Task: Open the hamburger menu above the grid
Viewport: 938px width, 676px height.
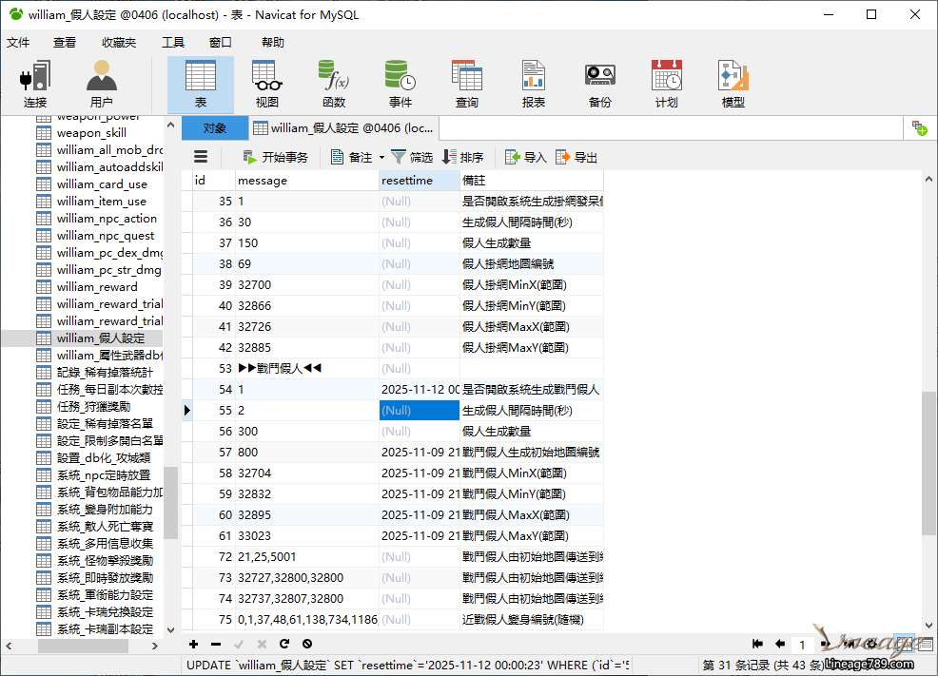Action: pyautogui.click(x=201, y=157)
